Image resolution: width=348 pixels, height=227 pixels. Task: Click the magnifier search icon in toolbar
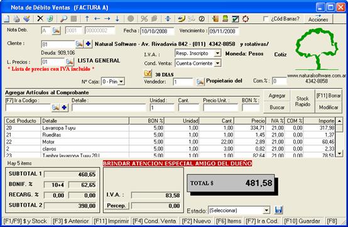63,19
